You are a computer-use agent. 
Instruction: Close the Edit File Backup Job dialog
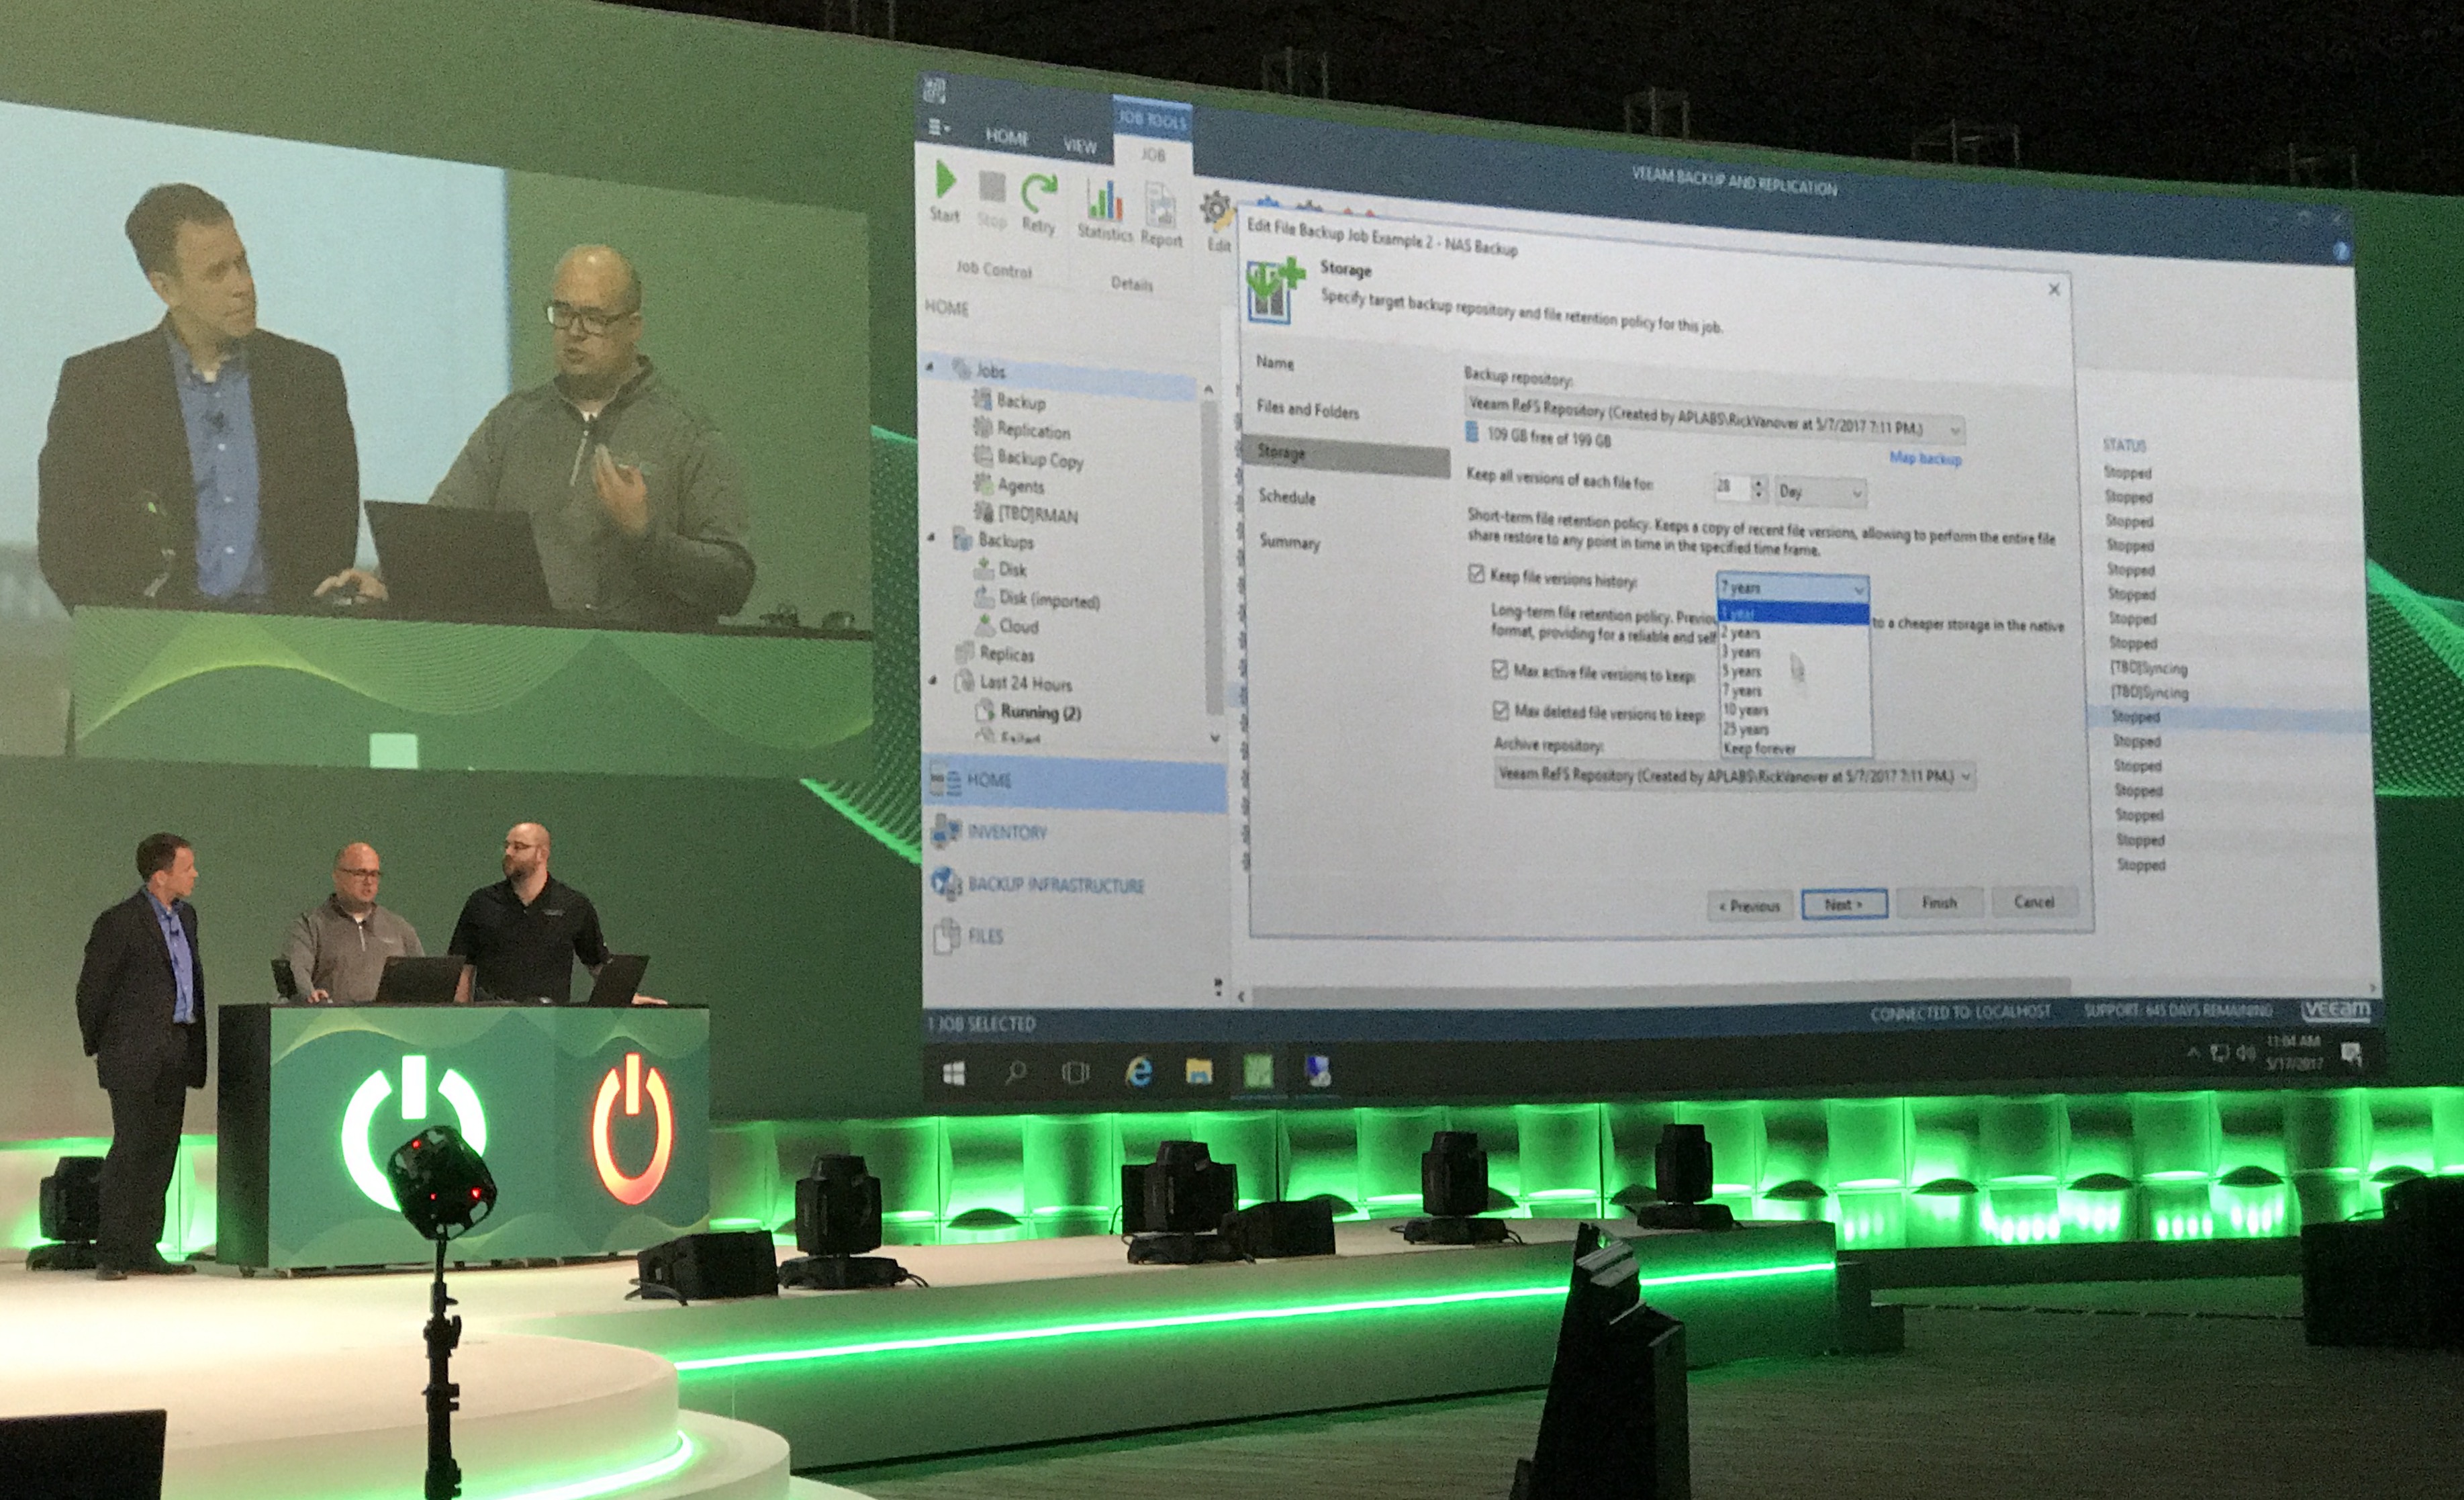2054,289
